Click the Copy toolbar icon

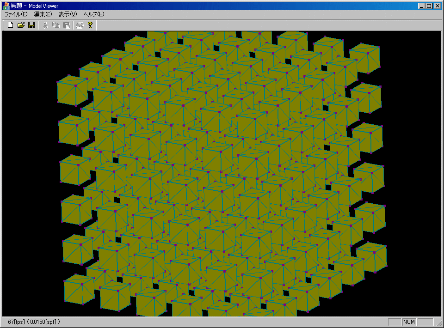(x=56, y=25)
